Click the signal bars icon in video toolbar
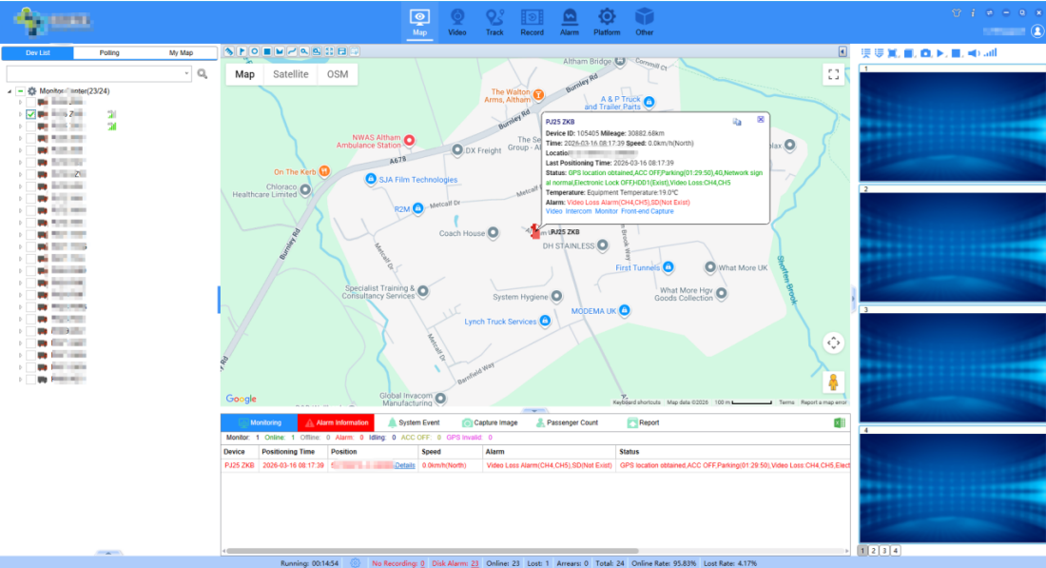 point(991,52)
